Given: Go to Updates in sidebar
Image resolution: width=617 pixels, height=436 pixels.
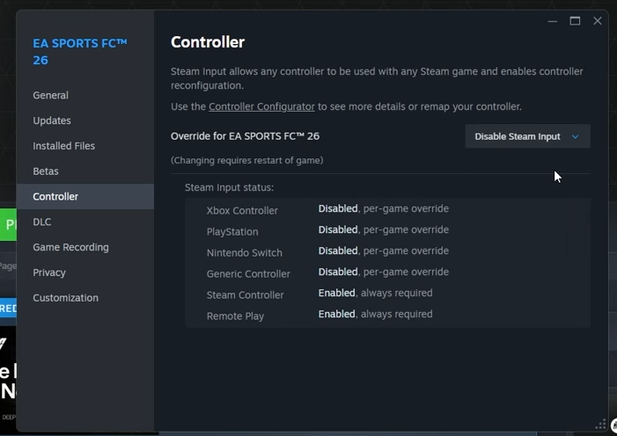Looking at the screenshot, I should pyautogui.click(x=52, y=120).
